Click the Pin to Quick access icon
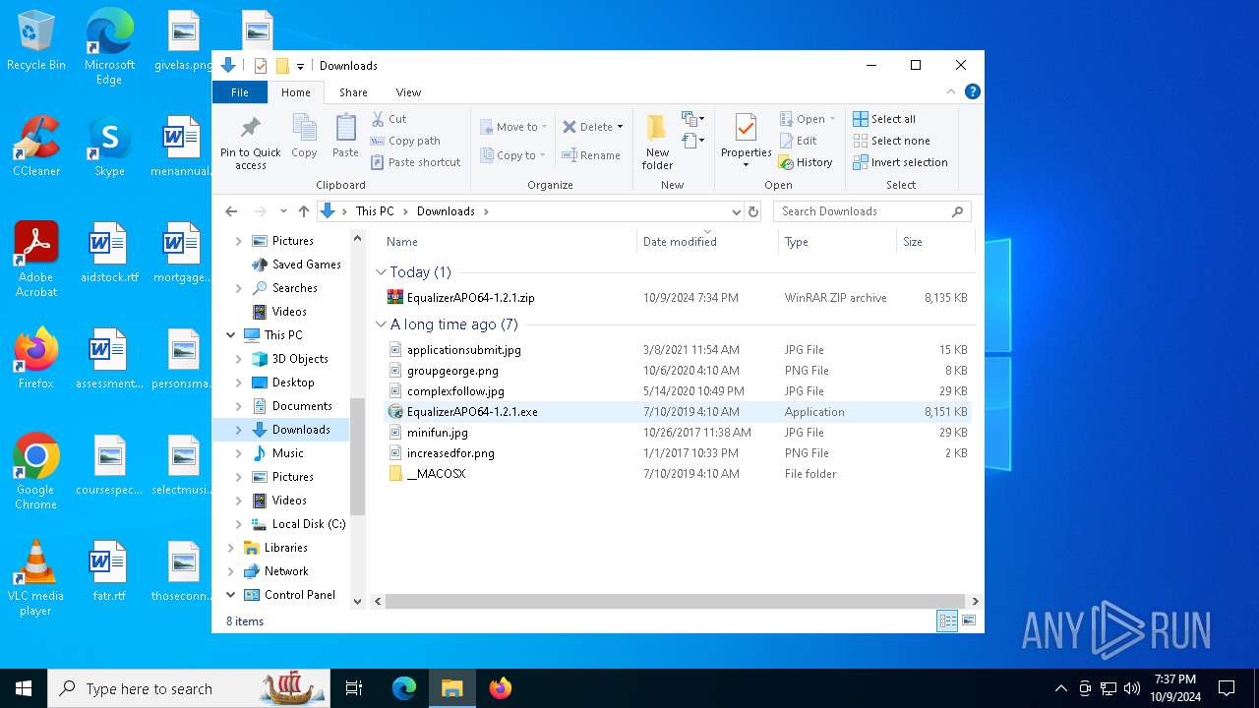Screen dimensions: 1259x708 tap(250, 142)
